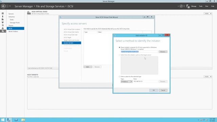Go to iSCSI Target wizard step
Image resolution: width=217 pixels, height=122 pixels.
pyautogui.click(x=67, y=38)
